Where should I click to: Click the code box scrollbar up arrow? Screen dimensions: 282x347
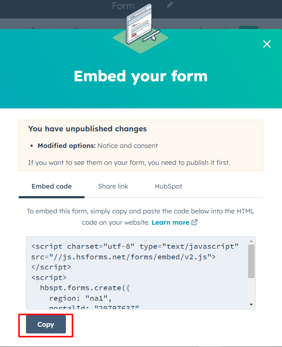pos(251,241)
